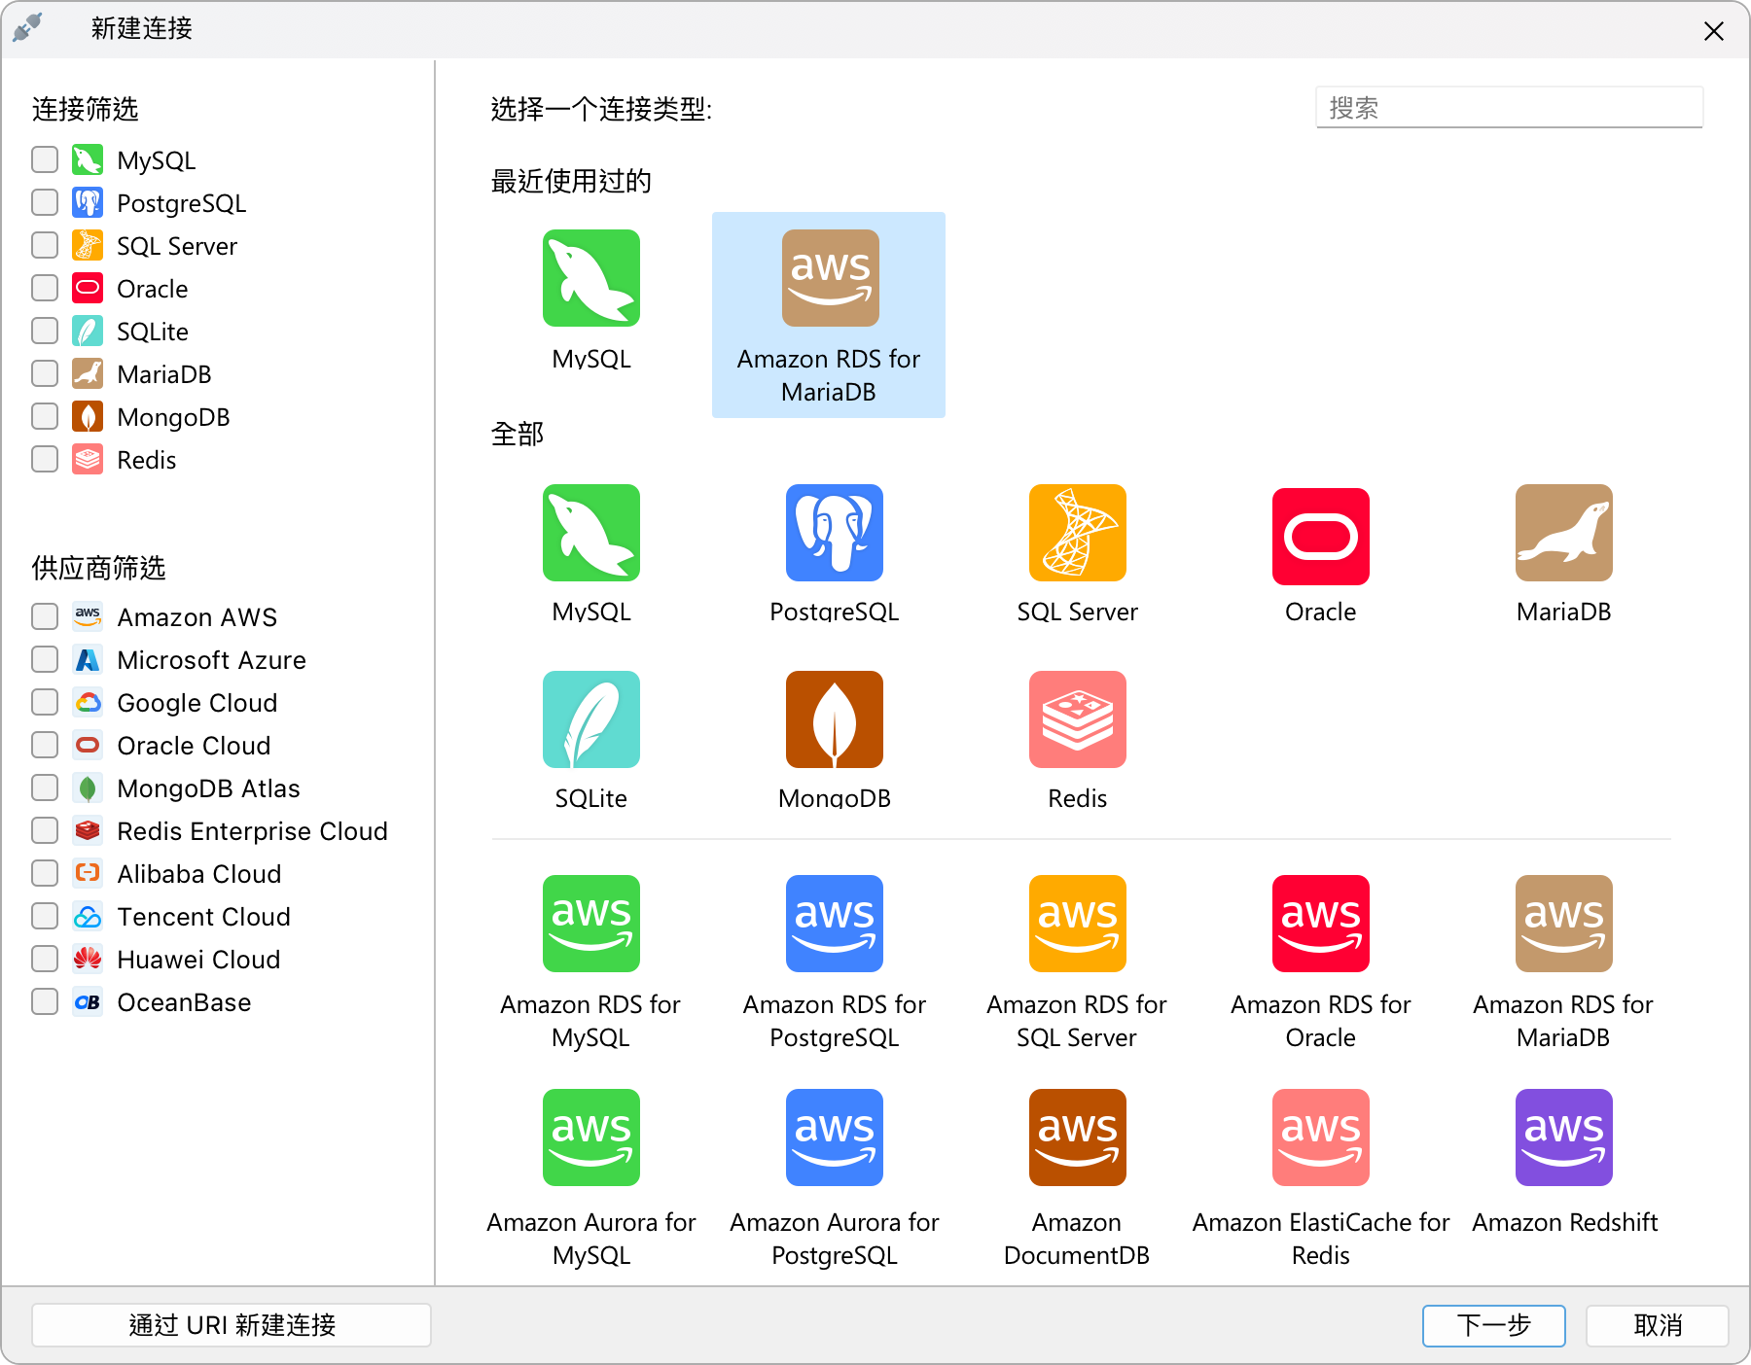Check the Google Cloud vendor filter
The width and height of the screenshot is (1751, 1365).
[44, 702]
